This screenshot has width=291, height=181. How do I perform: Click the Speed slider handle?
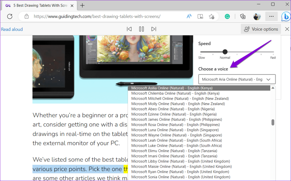point(225,52)
